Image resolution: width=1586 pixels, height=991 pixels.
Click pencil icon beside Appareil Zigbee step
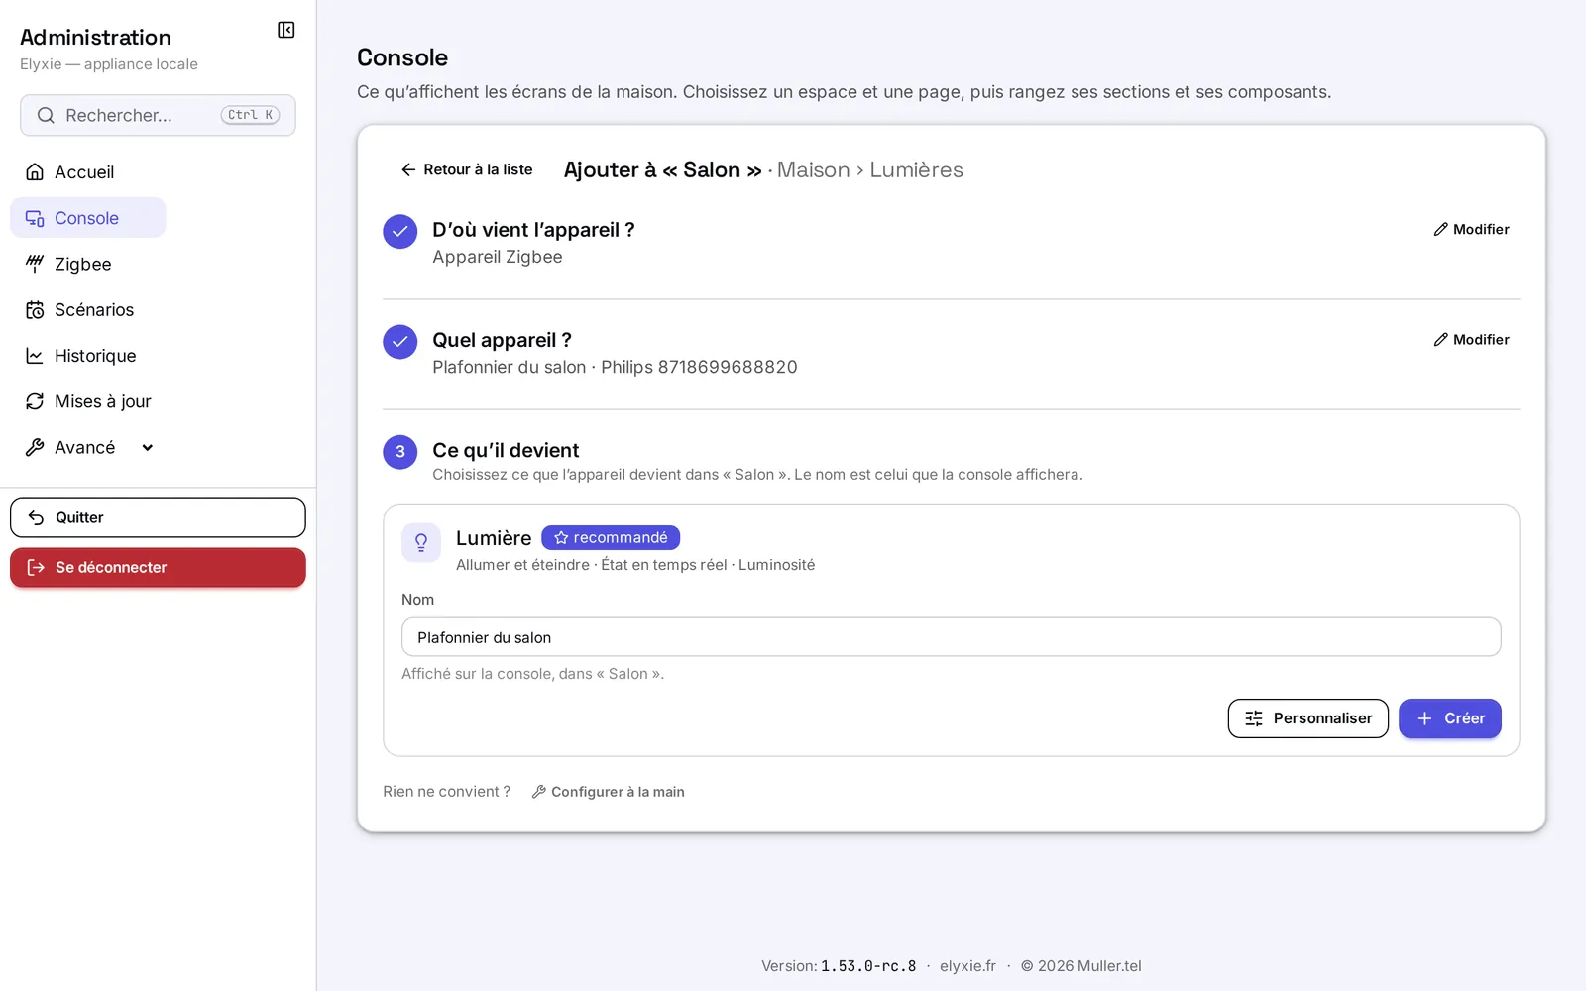point(1441,229)
